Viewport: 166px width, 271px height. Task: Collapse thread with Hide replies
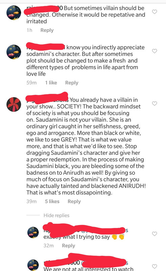coord(56,215)
